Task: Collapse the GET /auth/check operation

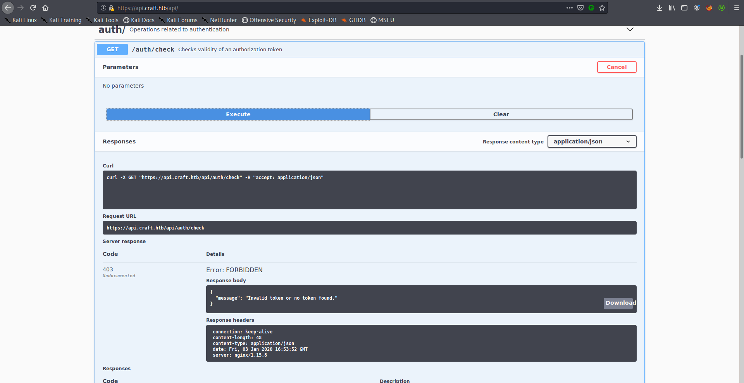Action: pyautogui.click(x=153, y=49)
